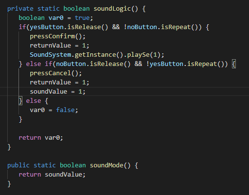Screen dimensions: 249x195
Task: Click the var0 variable declaration
Action: [x=56, y=18]
